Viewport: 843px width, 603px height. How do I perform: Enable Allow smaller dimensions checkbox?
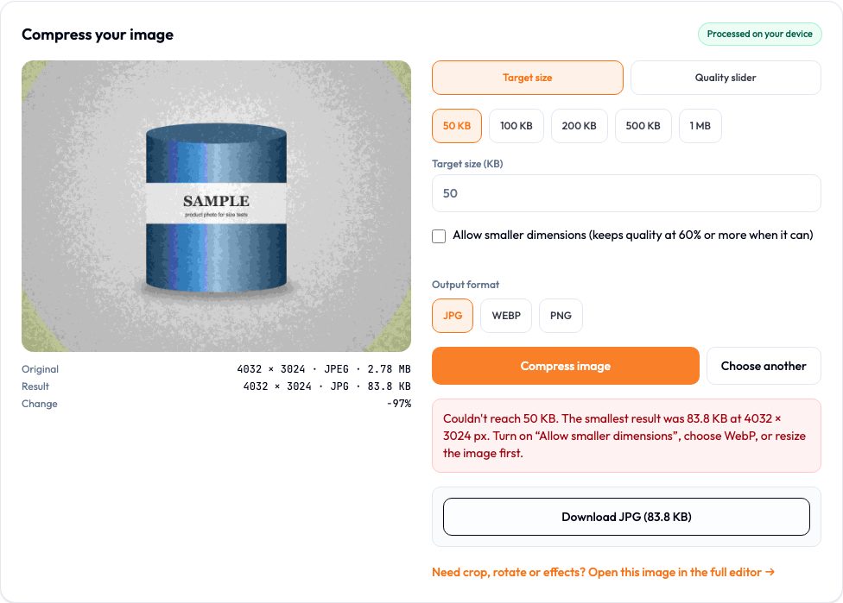439,236
